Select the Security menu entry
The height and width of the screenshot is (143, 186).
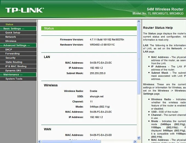10,58
